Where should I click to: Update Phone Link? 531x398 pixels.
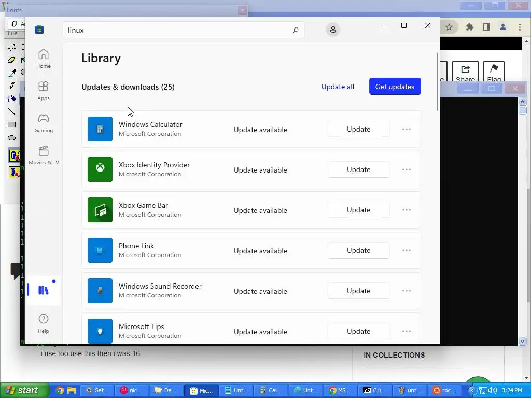click(358, 250)
